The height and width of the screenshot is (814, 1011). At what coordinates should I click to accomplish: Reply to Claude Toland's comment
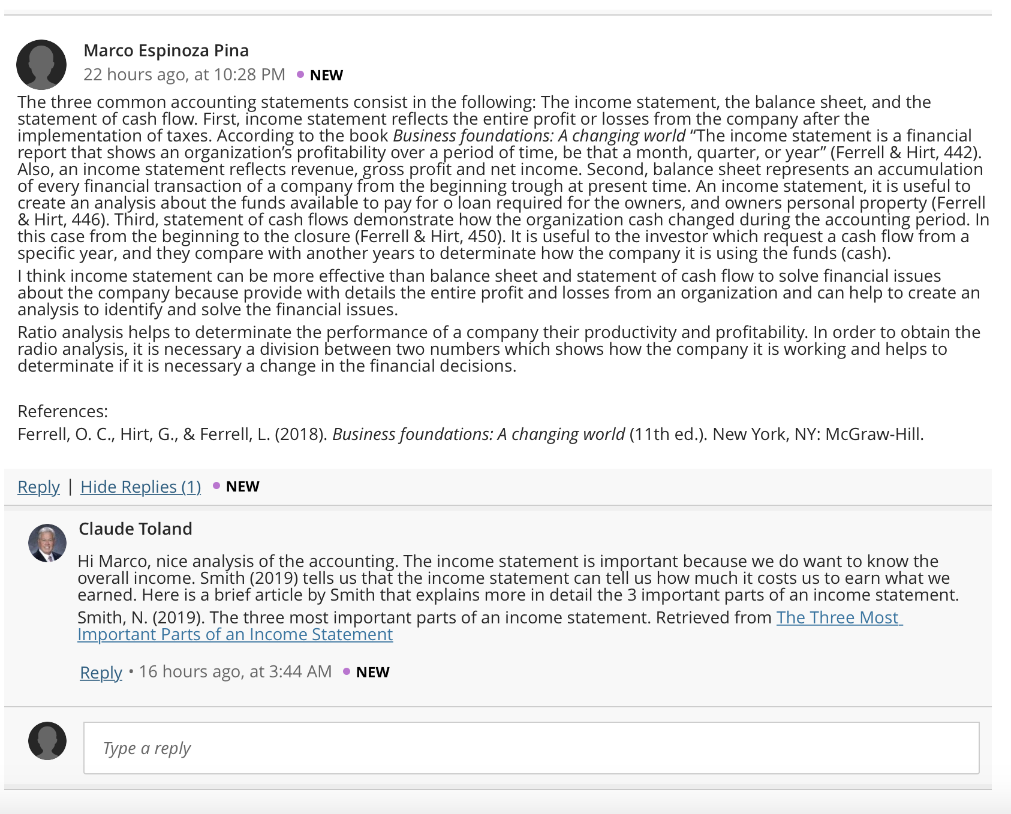tap(101, 673)
